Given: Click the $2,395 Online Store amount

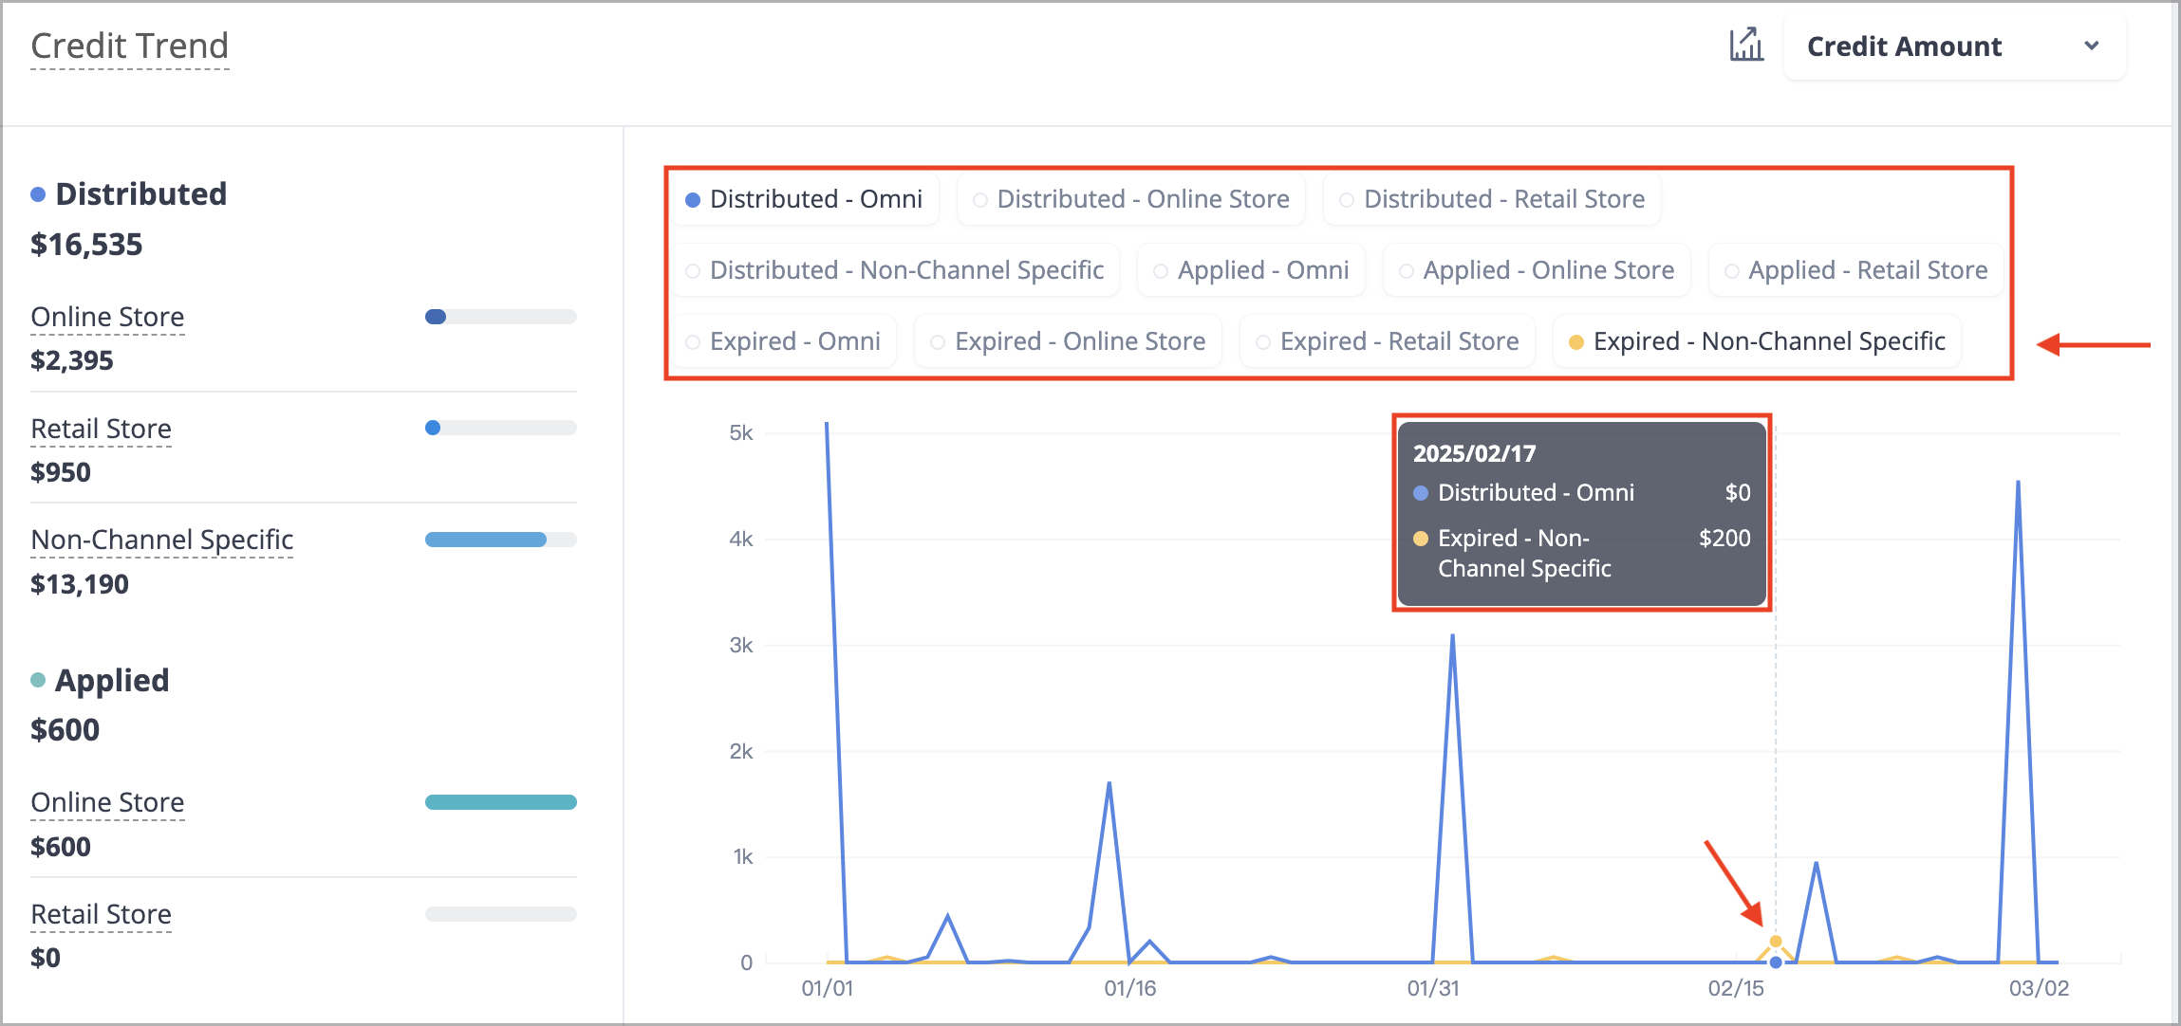Looking at the screenshot, I should (72, 360).
